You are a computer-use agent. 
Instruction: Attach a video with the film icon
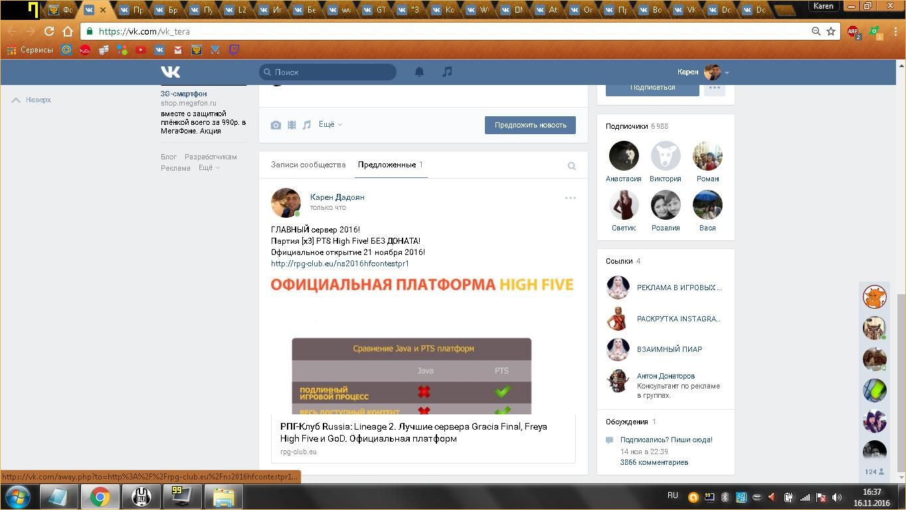pos(292,125)
